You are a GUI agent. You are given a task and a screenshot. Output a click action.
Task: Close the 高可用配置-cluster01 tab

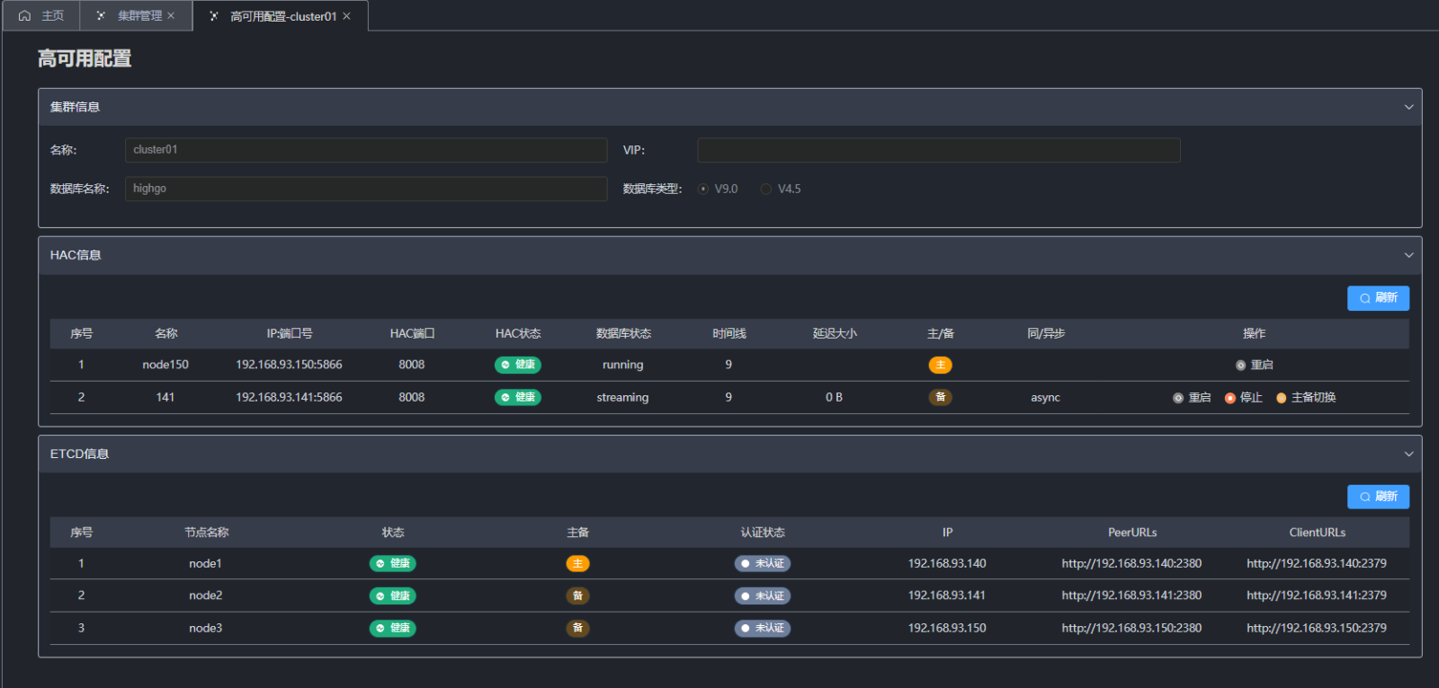pyautogui.click(x=346, y=16)
